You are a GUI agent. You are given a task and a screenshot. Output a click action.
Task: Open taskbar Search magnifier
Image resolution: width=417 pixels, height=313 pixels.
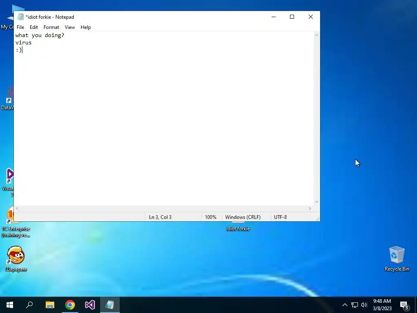(x=29, y=305)
